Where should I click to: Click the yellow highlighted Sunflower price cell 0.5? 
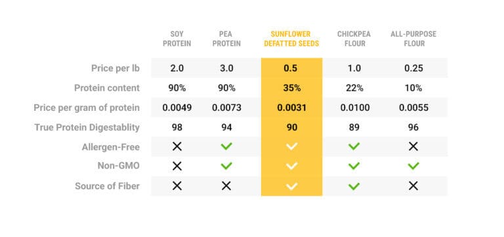[291, 68]
